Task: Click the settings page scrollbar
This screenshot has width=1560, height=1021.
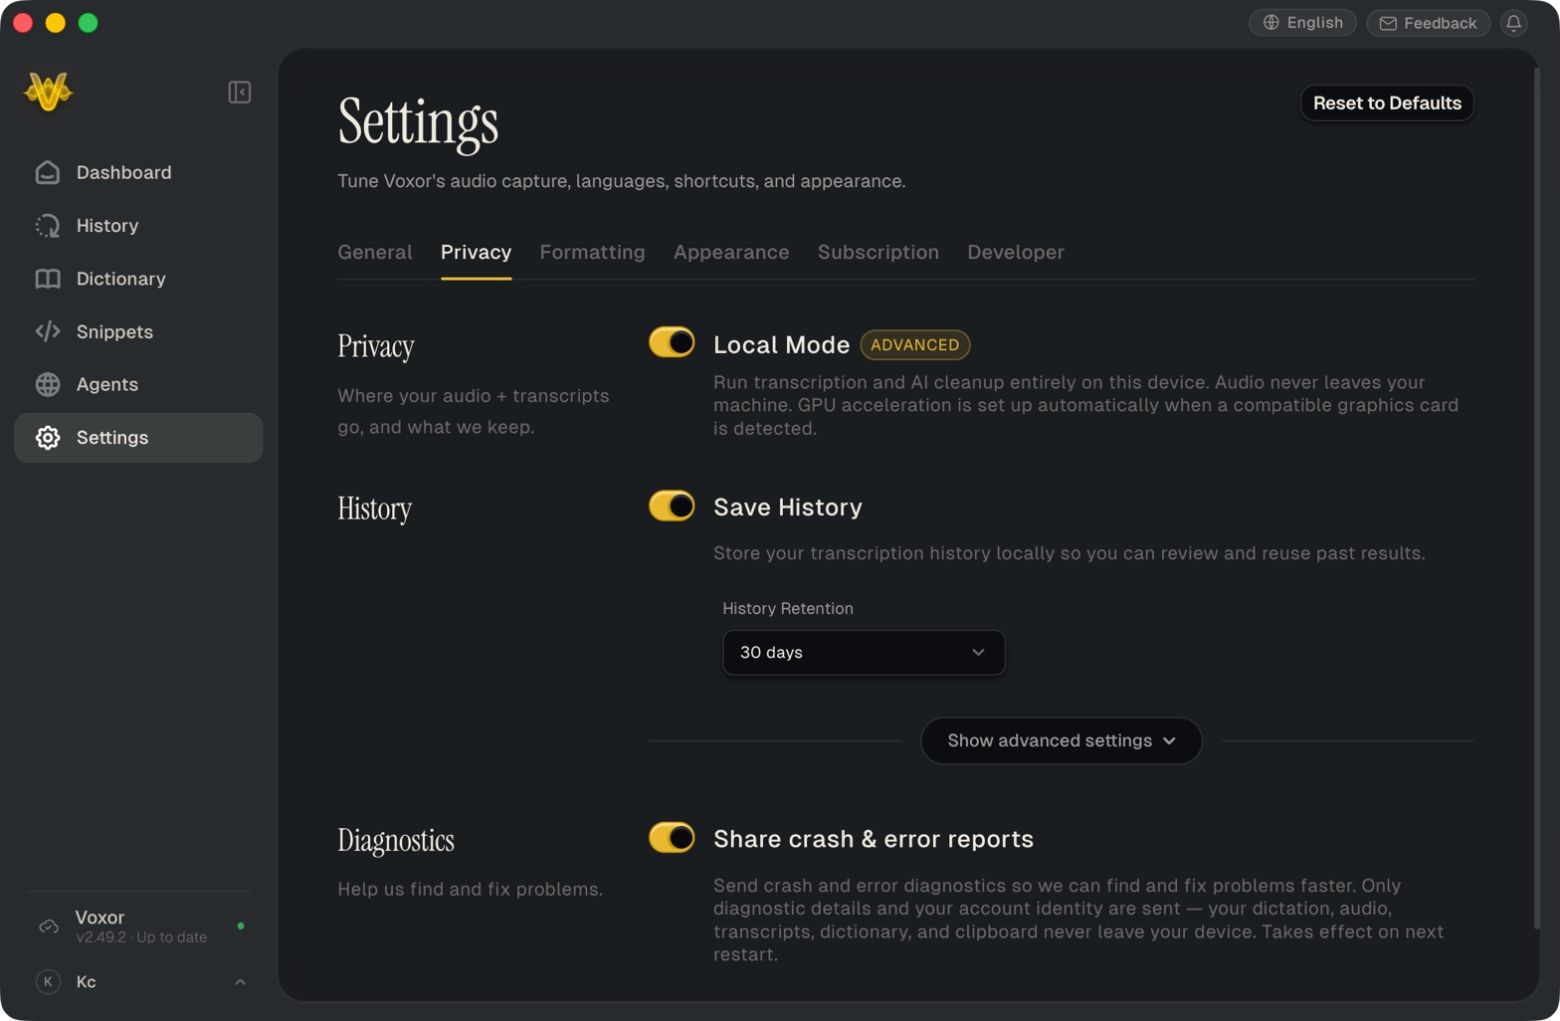Action: [x=1535, y=498]
